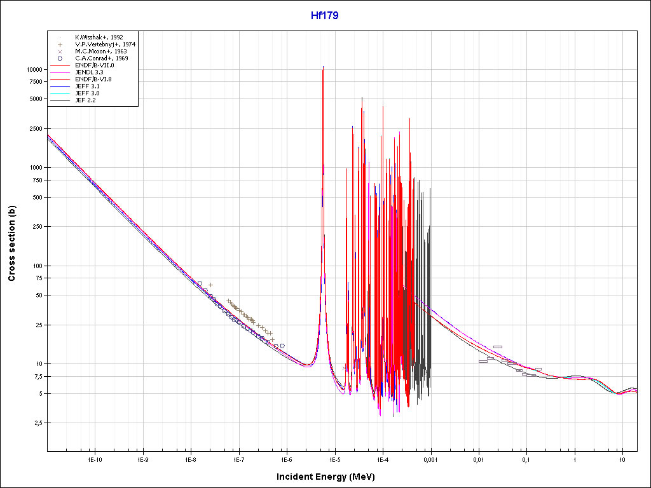Click the tallest resonance peak near 1E-5
The image size is (651, 488).
tap(323, 67)
